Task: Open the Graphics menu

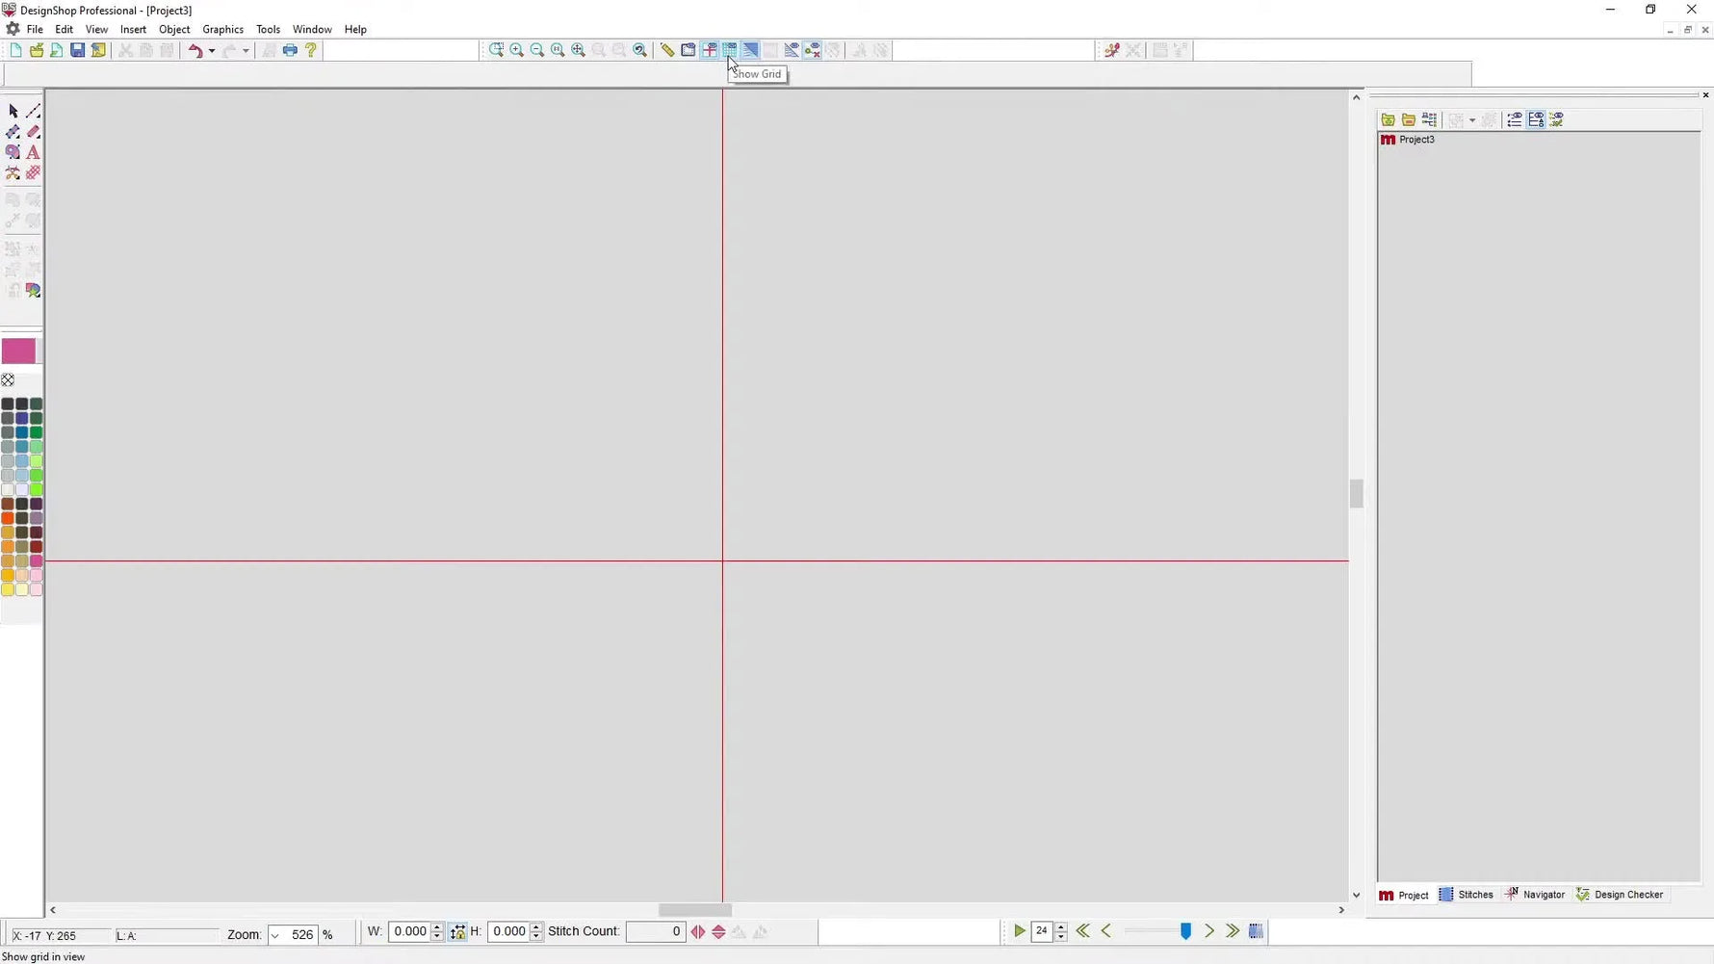Action: point(222,29)
